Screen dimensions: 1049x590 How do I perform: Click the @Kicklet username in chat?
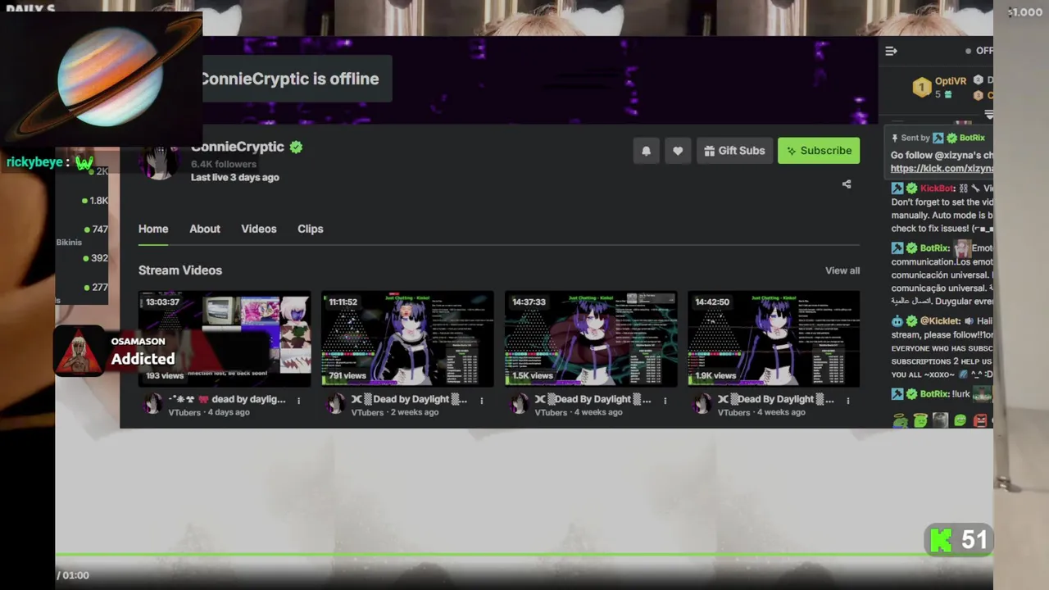[940, 321]
